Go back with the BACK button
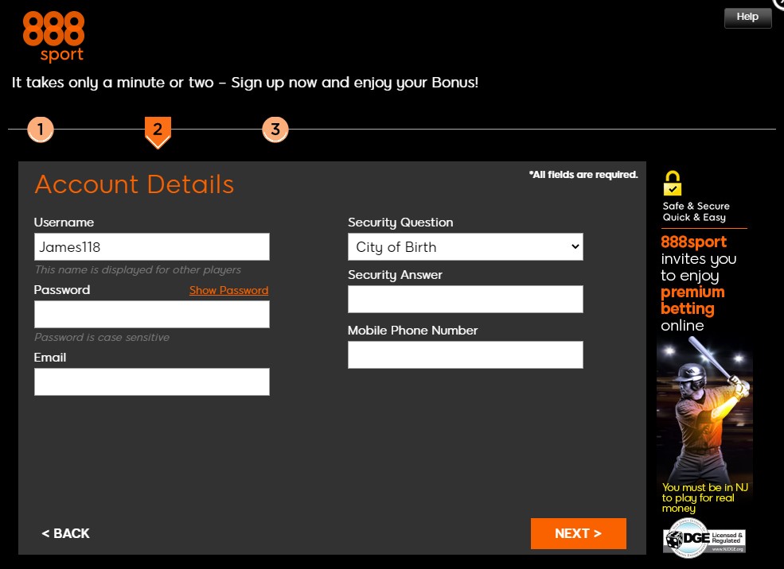 tap(65, 533)
